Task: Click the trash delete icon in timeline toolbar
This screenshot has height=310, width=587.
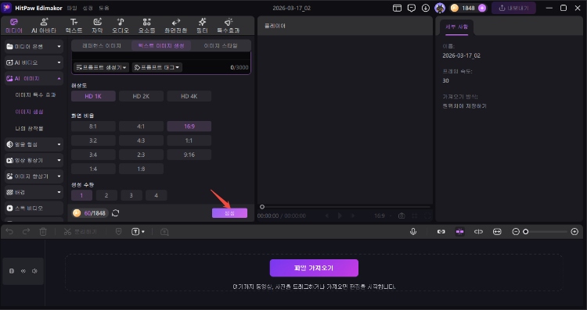Action: pos(43,232)
